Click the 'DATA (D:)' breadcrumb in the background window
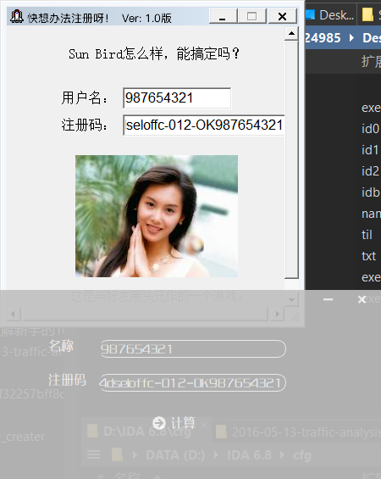The height and width of the screenshot is (479, 381). coord(175,455)
